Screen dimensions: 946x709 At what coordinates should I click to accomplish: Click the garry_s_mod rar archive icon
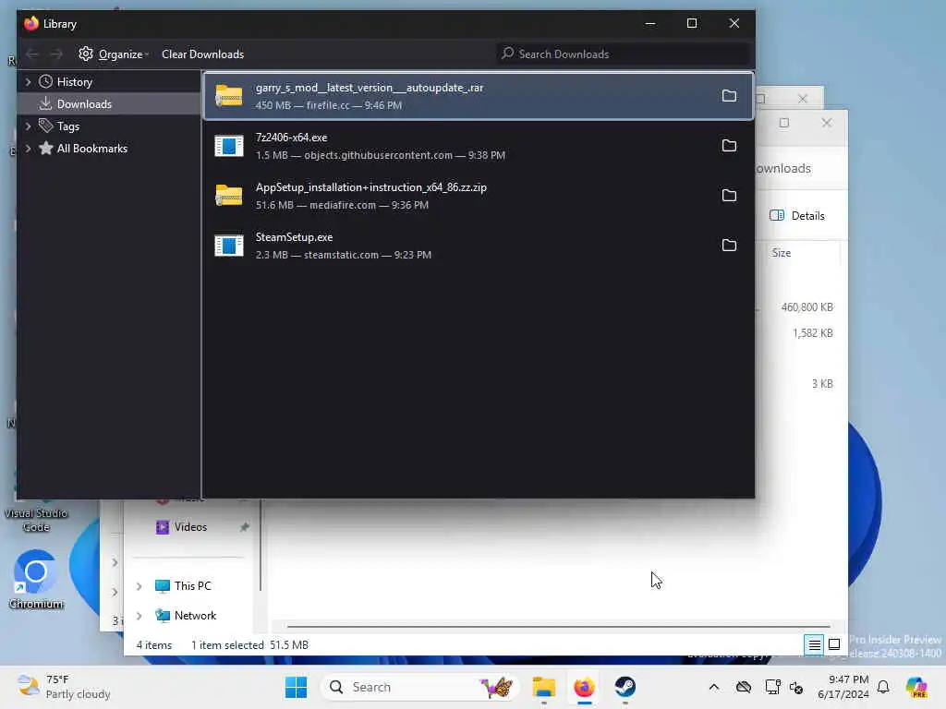click(229, 96)
